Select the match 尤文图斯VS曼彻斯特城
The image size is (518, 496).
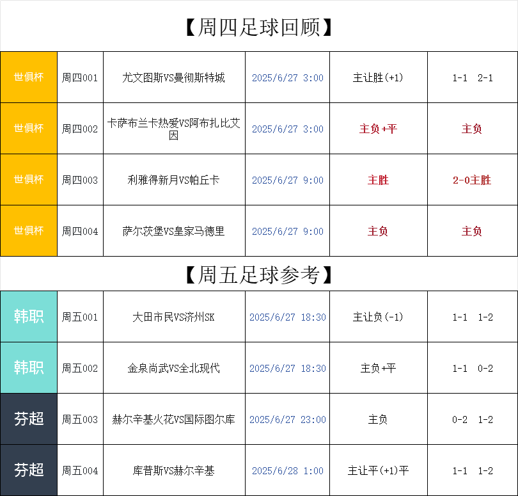[x=174, y=77]
